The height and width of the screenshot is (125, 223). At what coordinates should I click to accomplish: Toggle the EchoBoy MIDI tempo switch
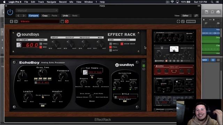pos(92,77)
